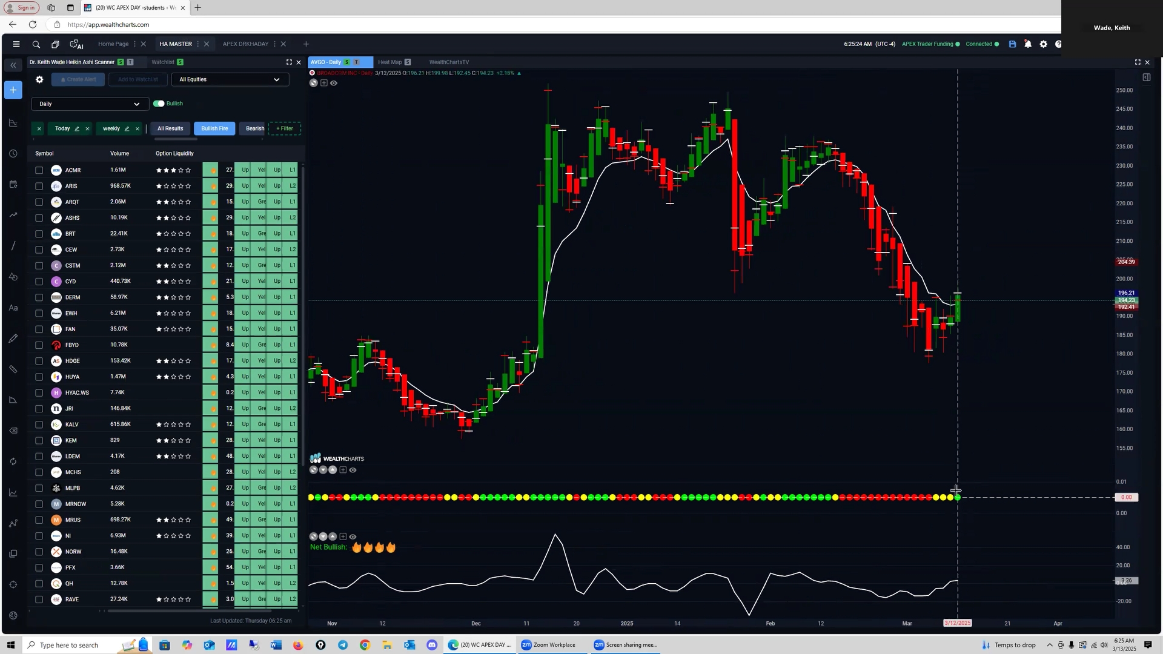Maximize the AVGO chart panel
Image resolution: width=1163 pixels, height=654 pixels.
pyautogui.click(x=1138, y=62)
